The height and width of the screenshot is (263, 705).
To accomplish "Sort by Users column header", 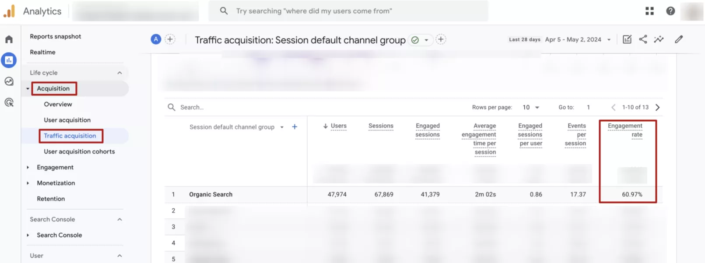I will (x=338, y=126).
